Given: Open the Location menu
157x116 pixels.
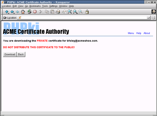Looking at the screenshot, I should click(6, 6).
